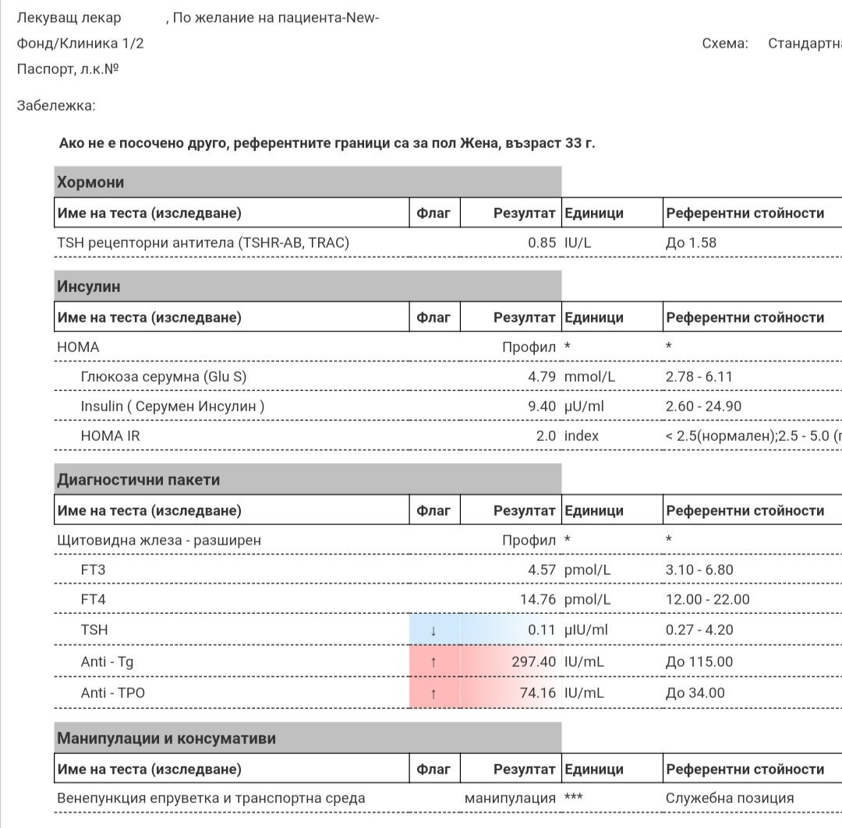This screenshot has width=842, height=828.
Task: Click the Insulin result value 9.40
Action: click(541, 407)
